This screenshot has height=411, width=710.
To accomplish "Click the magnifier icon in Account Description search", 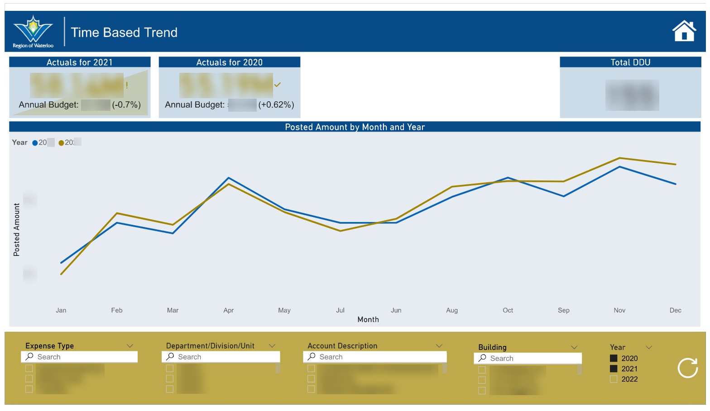I will (x=312, y=357).
